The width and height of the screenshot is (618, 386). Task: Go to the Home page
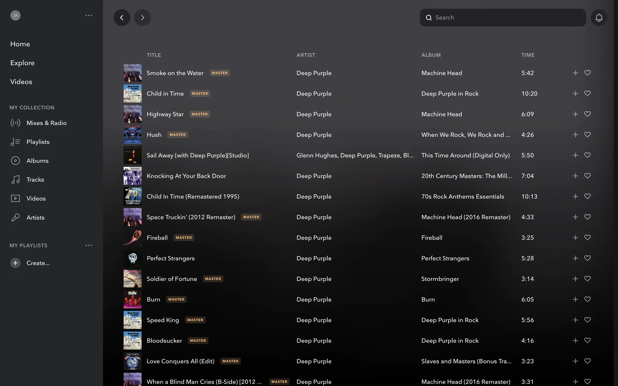[x=20, y=44]
